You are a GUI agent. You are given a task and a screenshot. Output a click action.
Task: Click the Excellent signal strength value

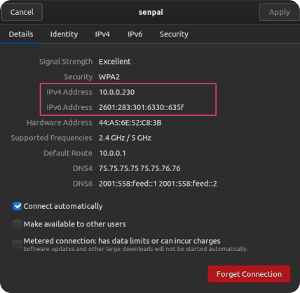(115, 62)
